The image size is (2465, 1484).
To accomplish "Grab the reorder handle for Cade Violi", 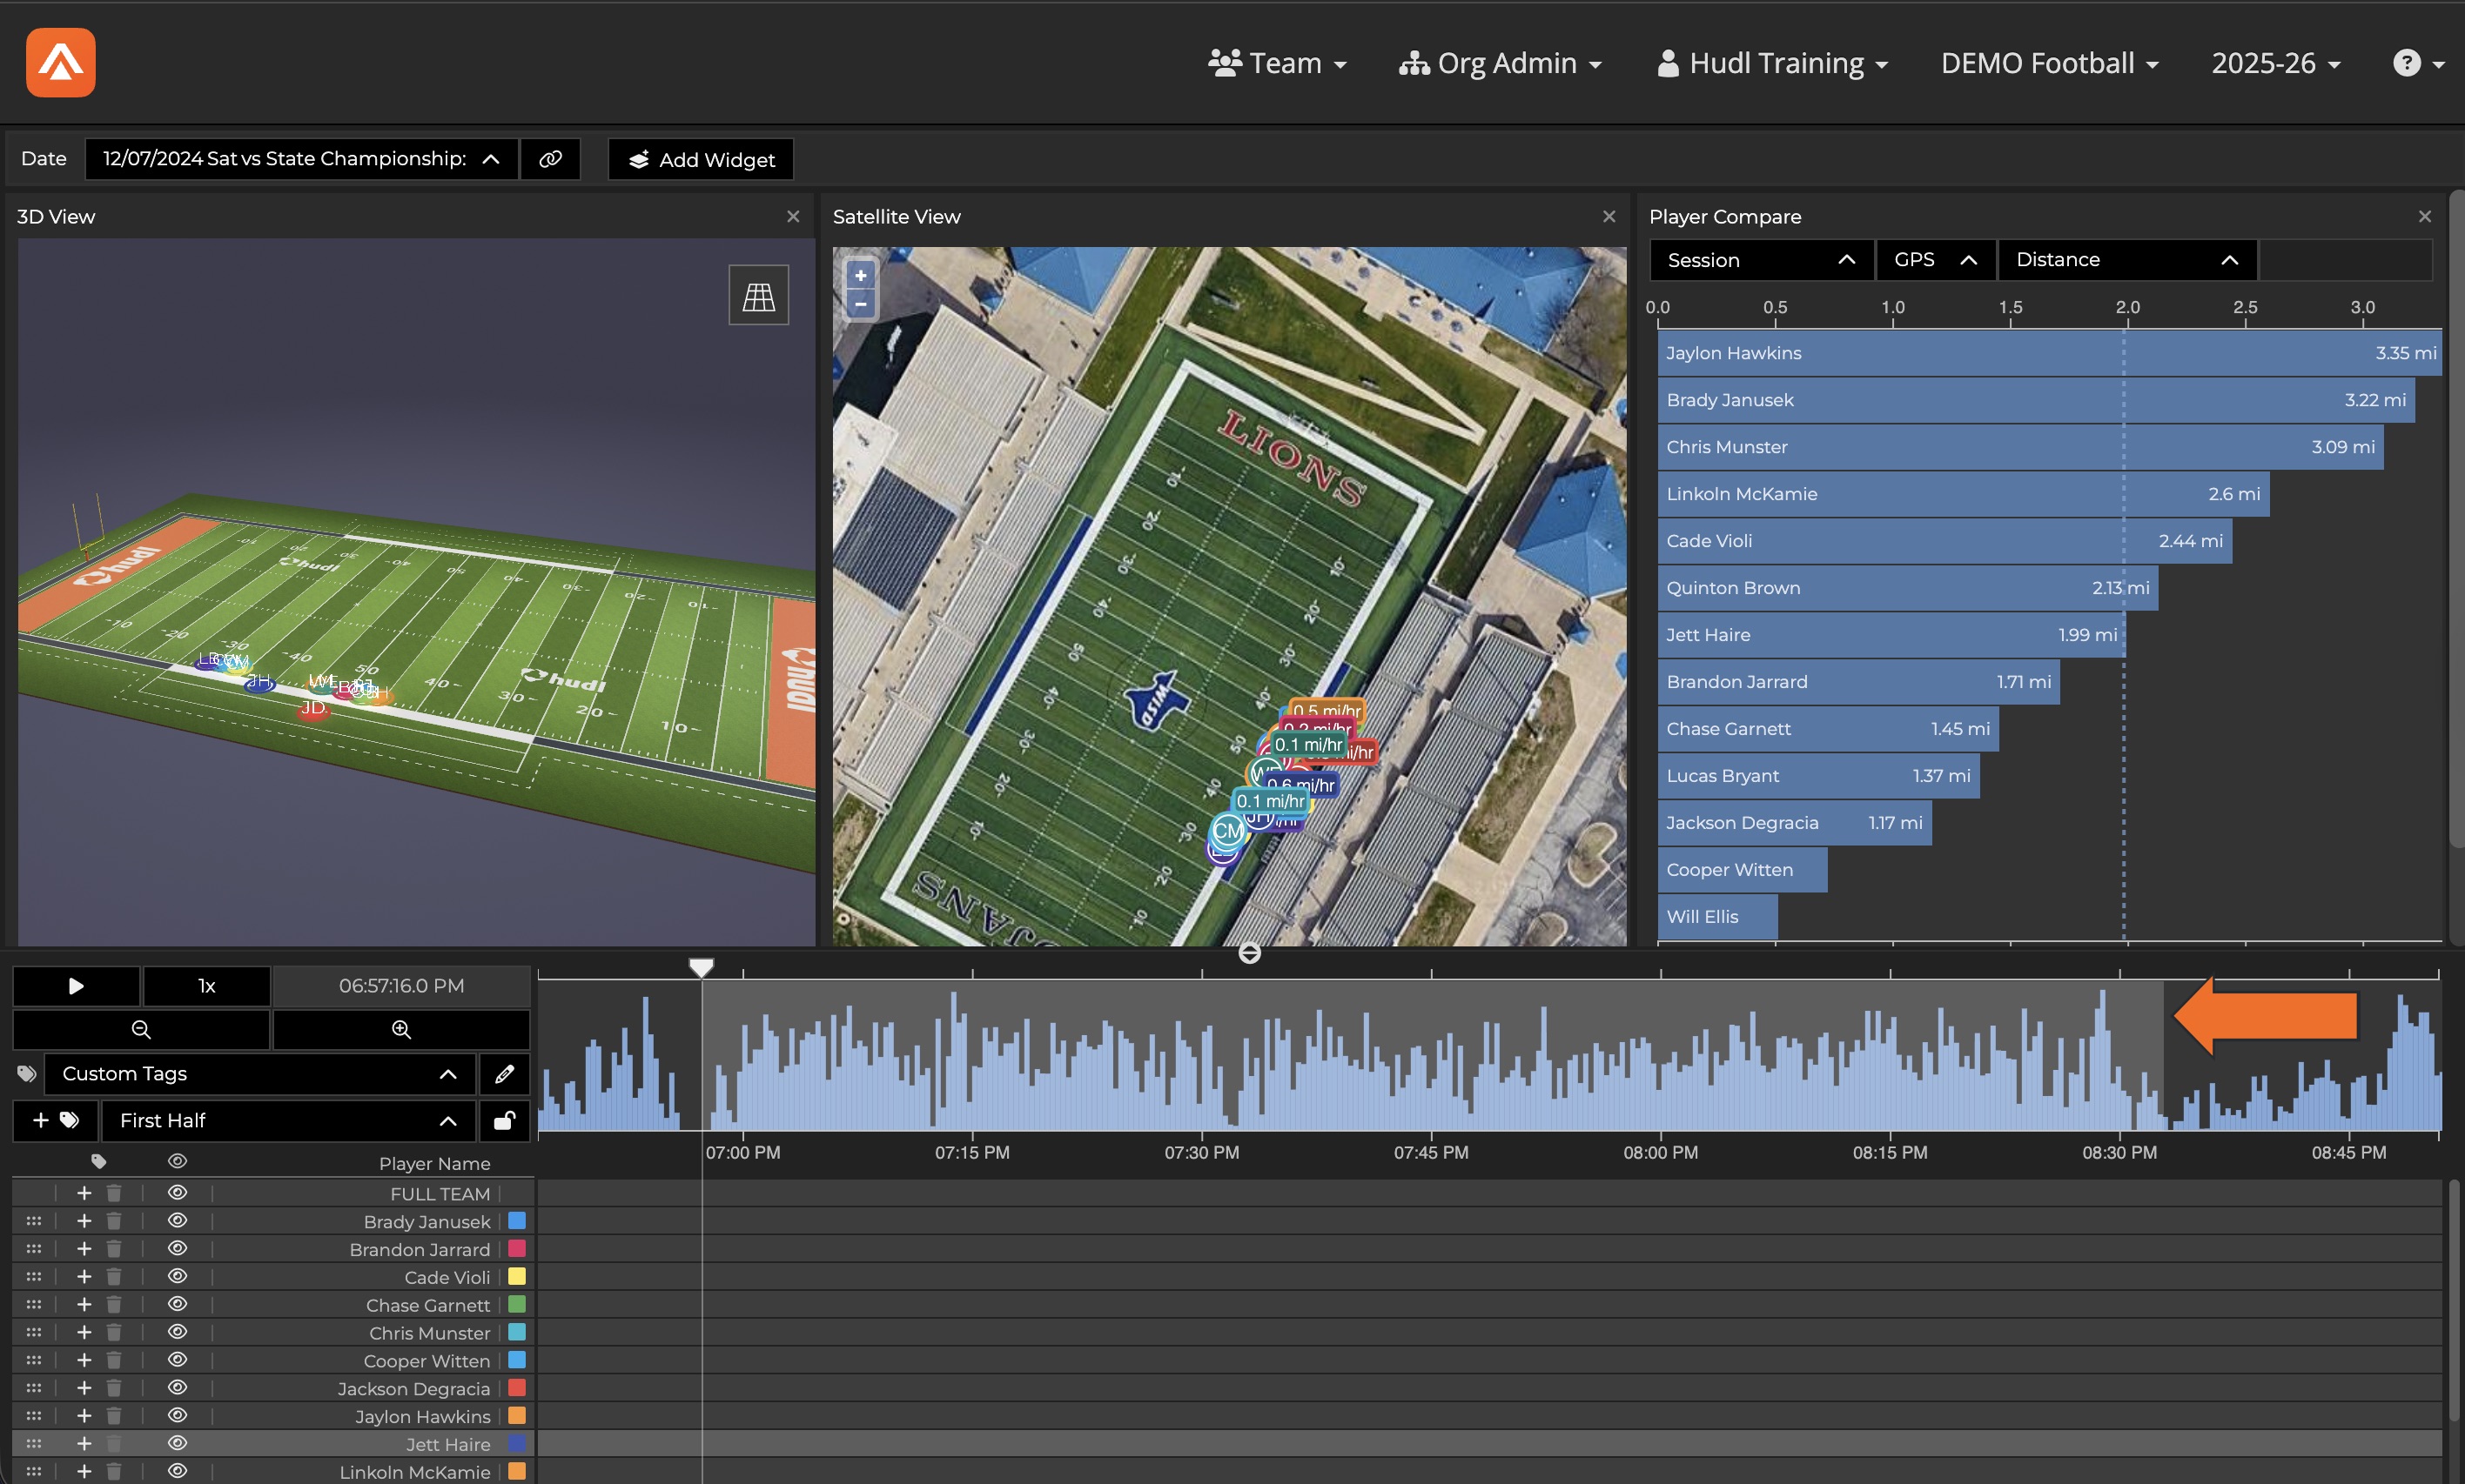I will coord(34,1277).
